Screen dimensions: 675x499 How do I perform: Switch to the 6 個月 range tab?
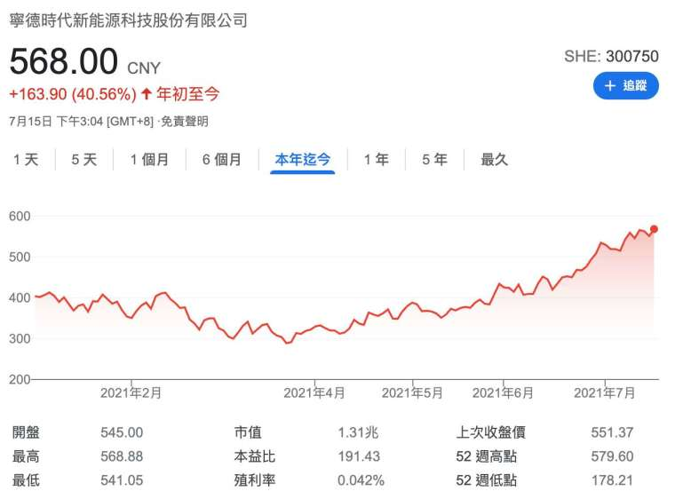[222, 160]
